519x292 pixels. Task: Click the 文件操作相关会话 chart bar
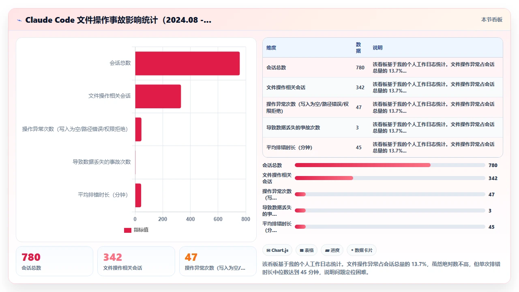pyautogui.click(x=158, y=96)
